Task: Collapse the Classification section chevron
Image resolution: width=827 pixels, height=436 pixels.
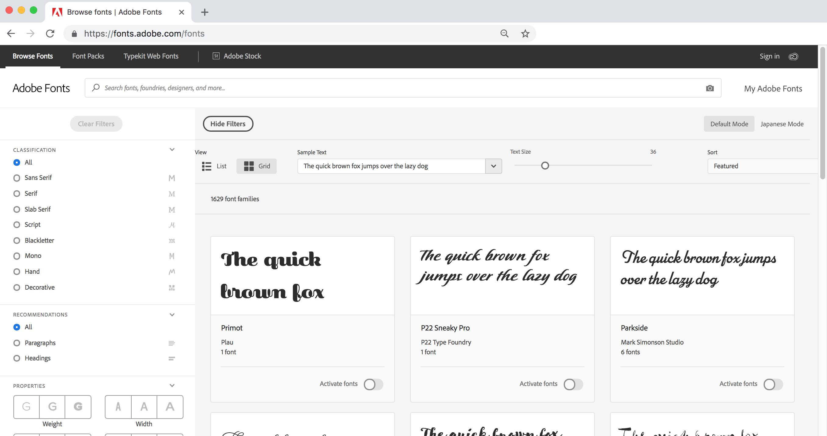Action: coord(172,150)
